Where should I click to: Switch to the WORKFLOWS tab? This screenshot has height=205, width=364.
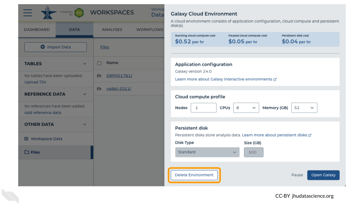click(150, 30)
